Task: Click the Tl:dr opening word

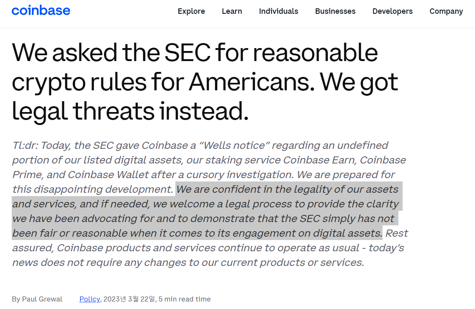Action: (26, 145)
